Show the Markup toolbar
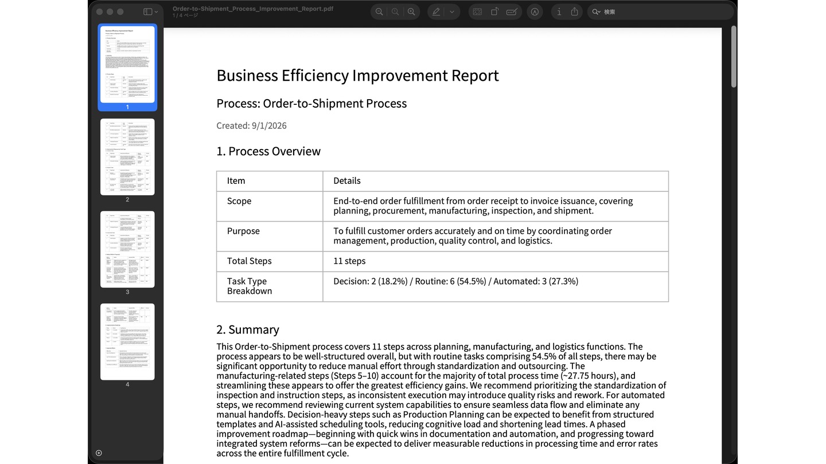The height and width of the screenshot is (464, 826). [535, 11]
